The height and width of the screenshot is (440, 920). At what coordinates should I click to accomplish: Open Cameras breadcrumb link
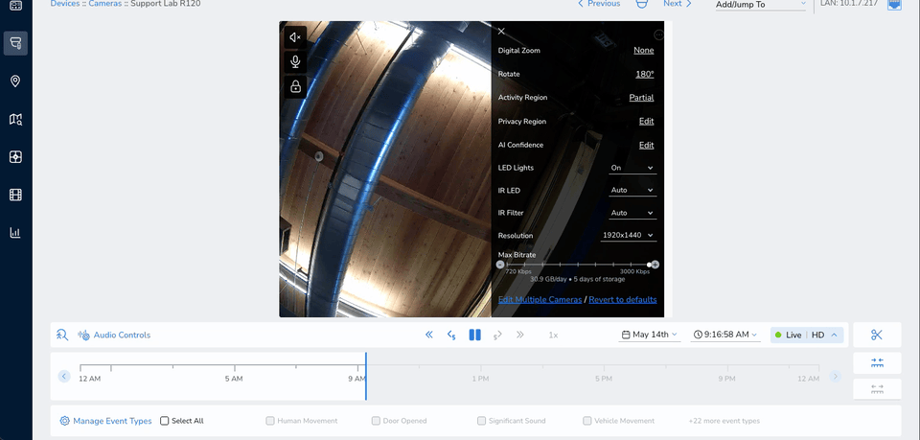105,4
